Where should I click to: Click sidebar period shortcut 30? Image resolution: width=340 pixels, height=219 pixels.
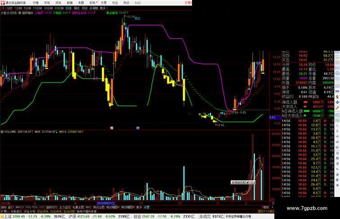click(x=337, y=142)
